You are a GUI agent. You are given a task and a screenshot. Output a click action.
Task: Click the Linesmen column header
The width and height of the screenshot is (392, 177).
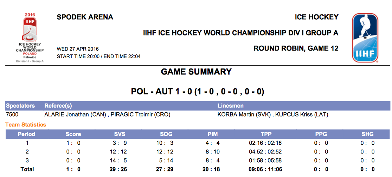tap(231, 106)
